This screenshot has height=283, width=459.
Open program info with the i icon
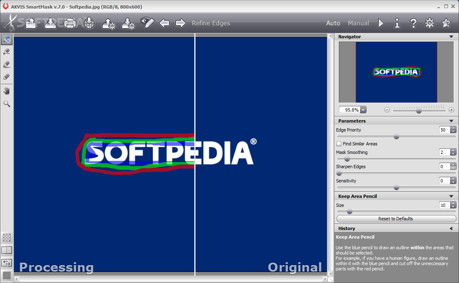pos(397,23)
